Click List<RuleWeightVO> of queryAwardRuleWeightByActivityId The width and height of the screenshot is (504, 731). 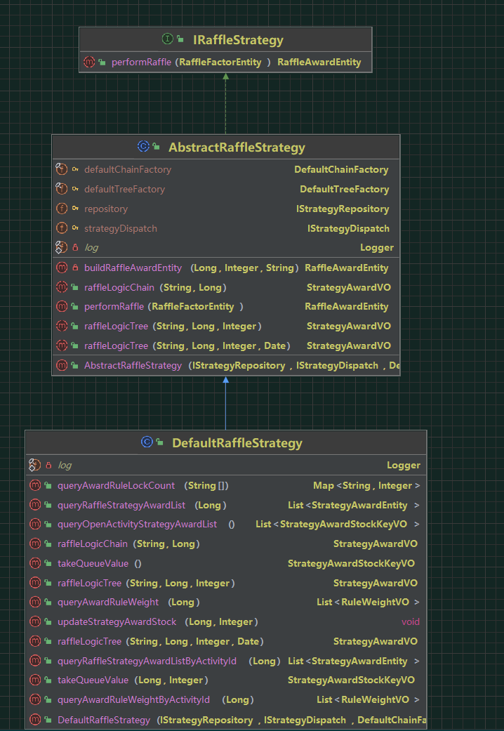[x=368, y=699]
